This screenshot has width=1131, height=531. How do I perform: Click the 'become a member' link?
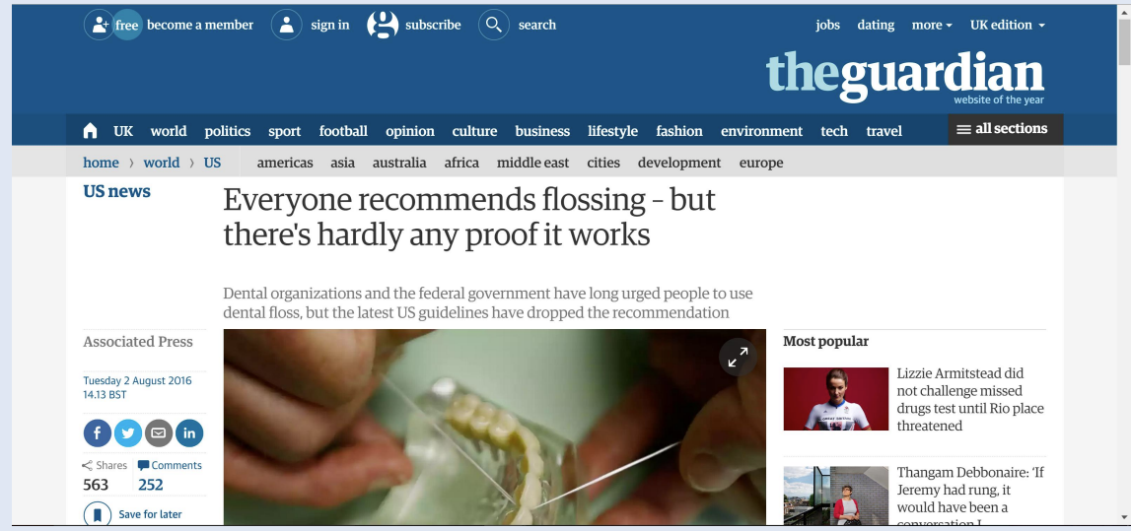coord(200,25)
